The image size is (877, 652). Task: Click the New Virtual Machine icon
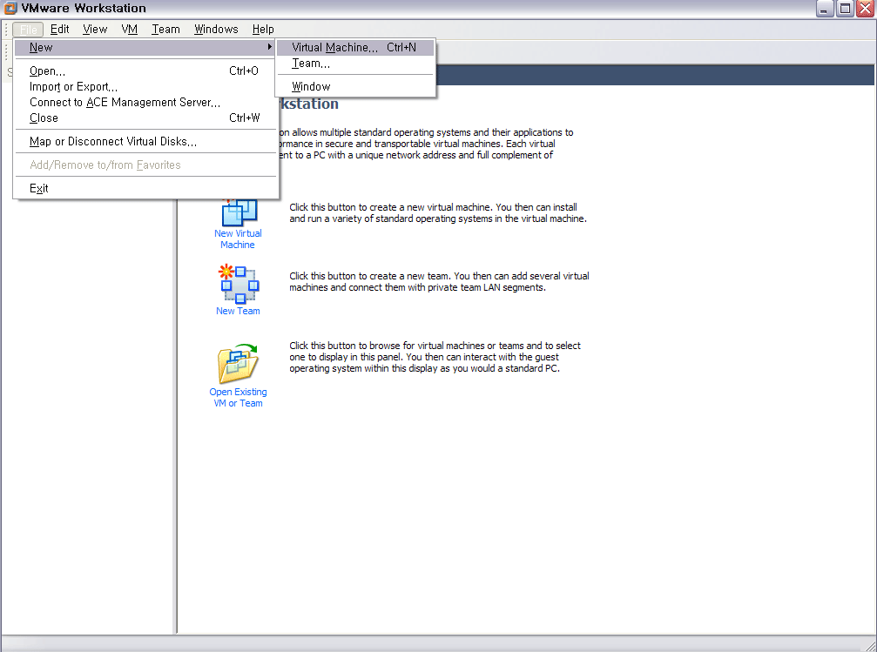[239, 212]
